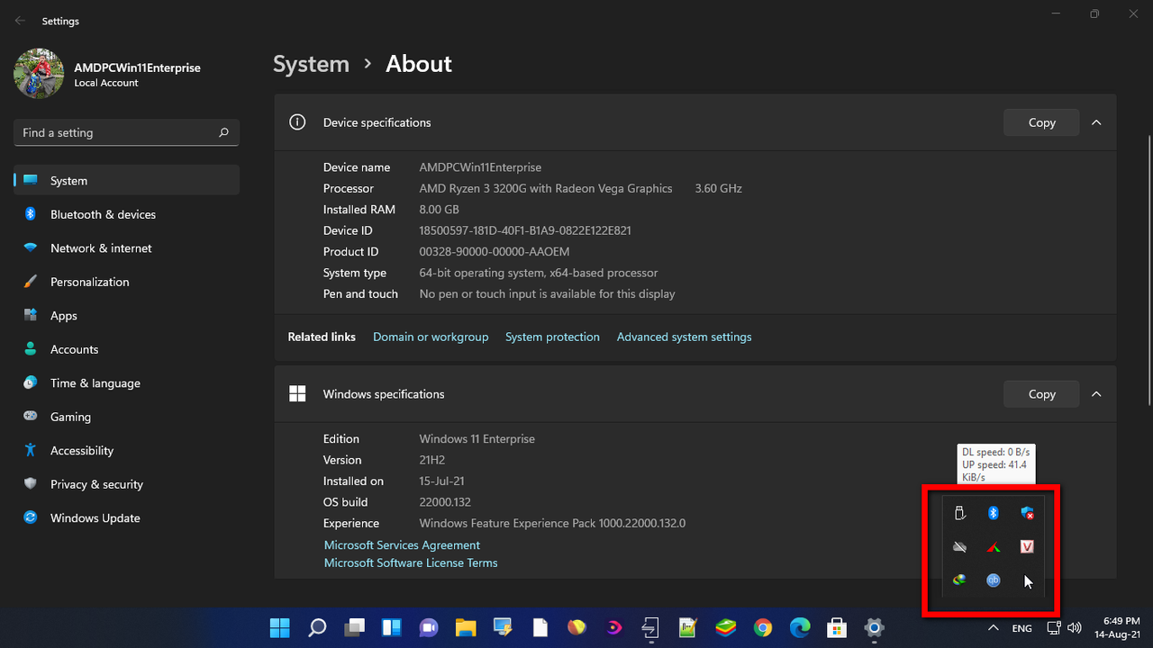
Task: Click the Find a setting search box
Action: (x=126, y=132)
